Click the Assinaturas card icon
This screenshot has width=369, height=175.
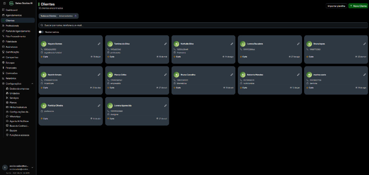tap(3, 47)
